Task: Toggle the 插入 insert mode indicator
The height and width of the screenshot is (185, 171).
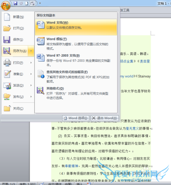Action: point(79,184)
